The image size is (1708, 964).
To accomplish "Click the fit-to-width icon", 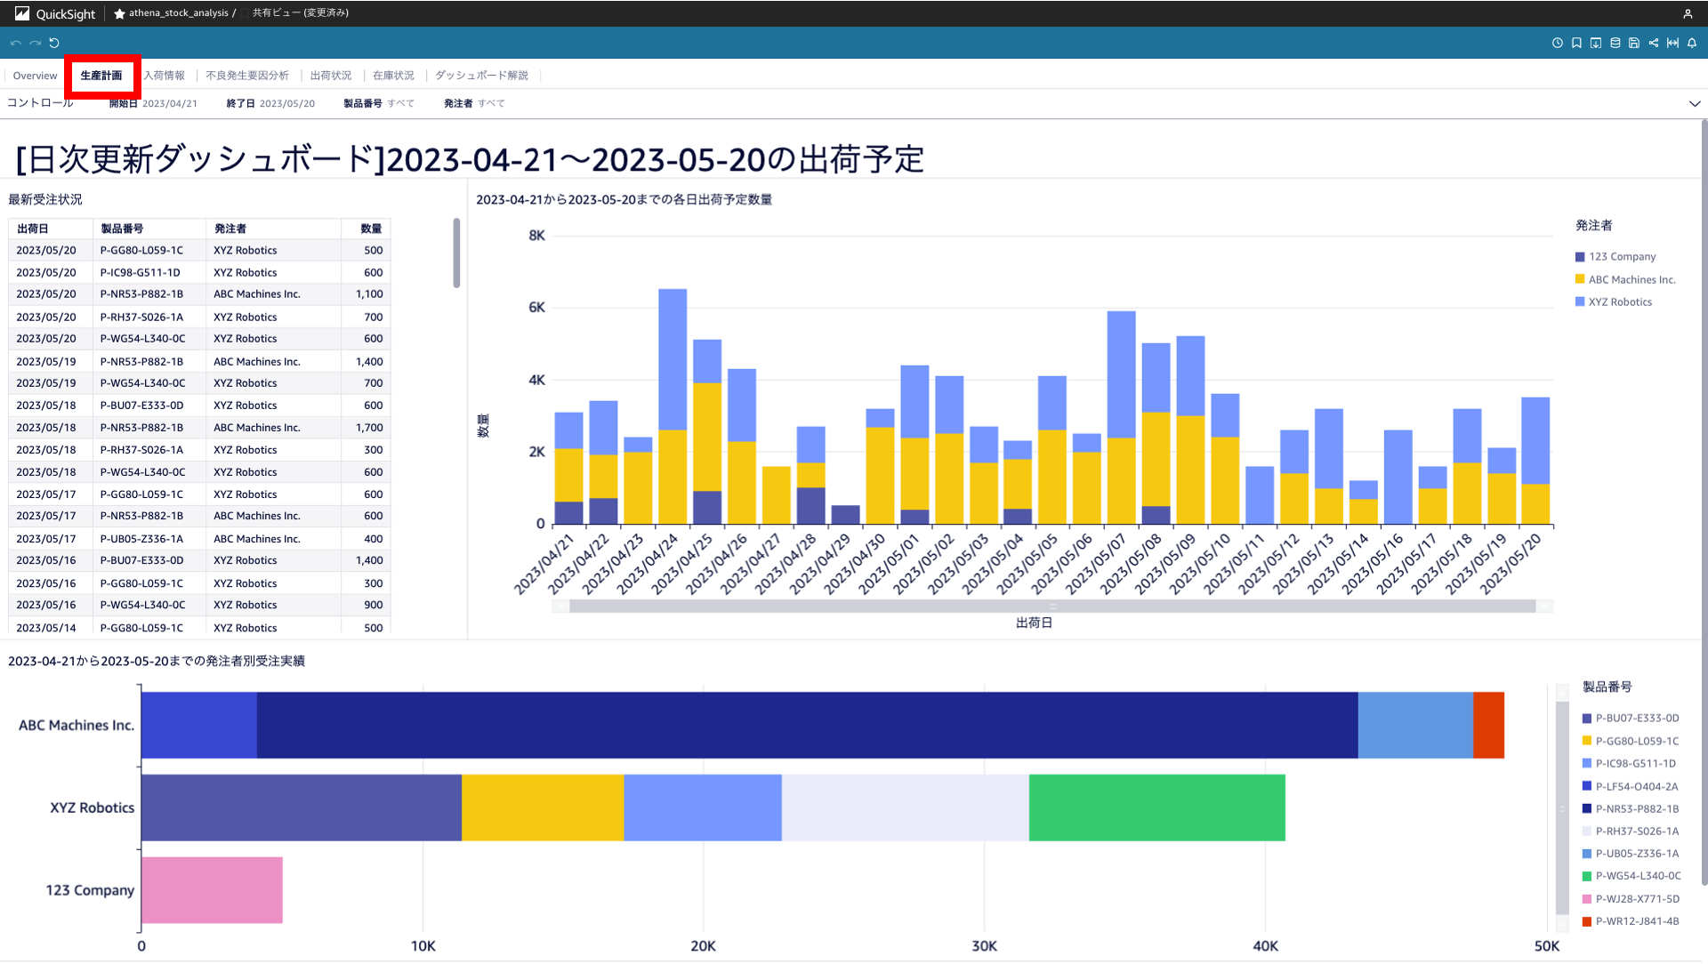I will coord(1672,43).
